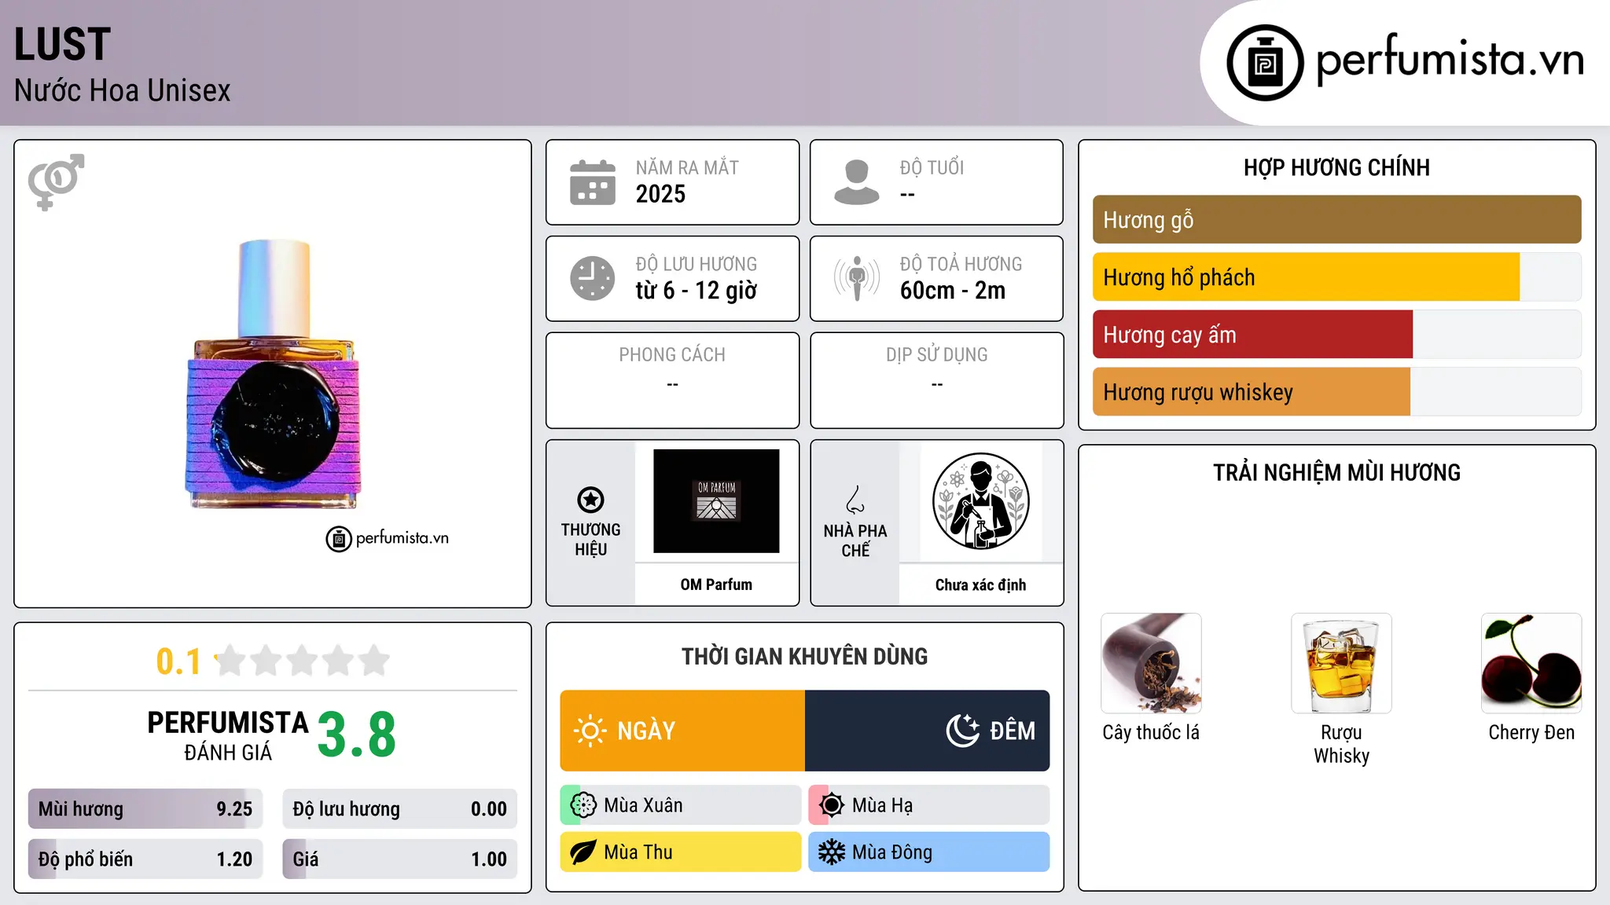Select the Cherry Đen note image
This screenshot has height=905, width=1610.
1531,663
